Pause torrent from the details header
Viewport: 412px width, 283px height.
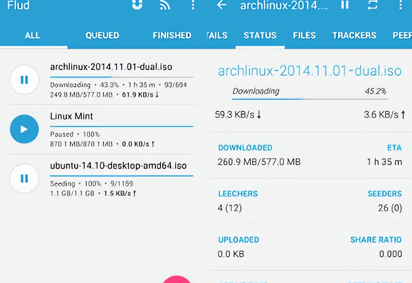345,5
